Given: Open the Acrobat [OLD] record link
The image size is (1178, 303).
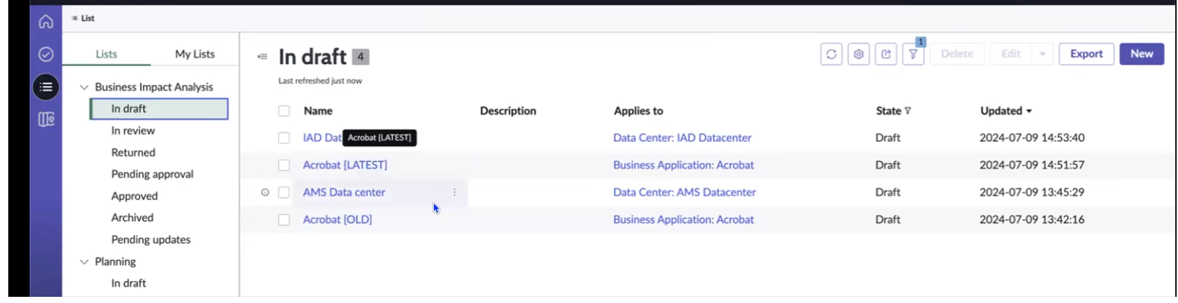Looking at the screenshot, I should 337,220.
